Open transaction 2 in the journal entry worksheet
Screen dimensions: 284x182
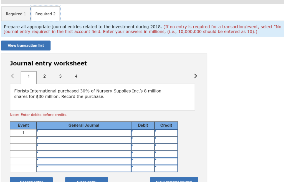click(x=44, y=76)
